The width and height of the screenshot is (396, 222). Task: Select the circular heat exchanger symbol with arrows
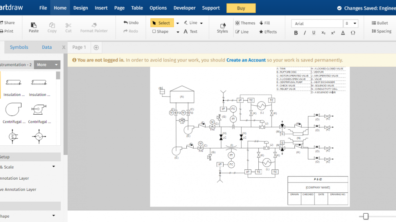(39, 136)
